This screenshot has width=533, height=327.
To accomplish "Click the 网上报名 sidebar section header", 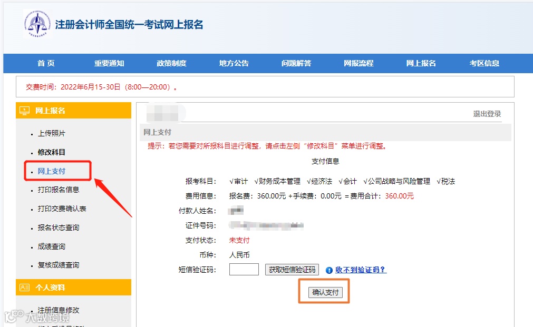I will point(73,111).
